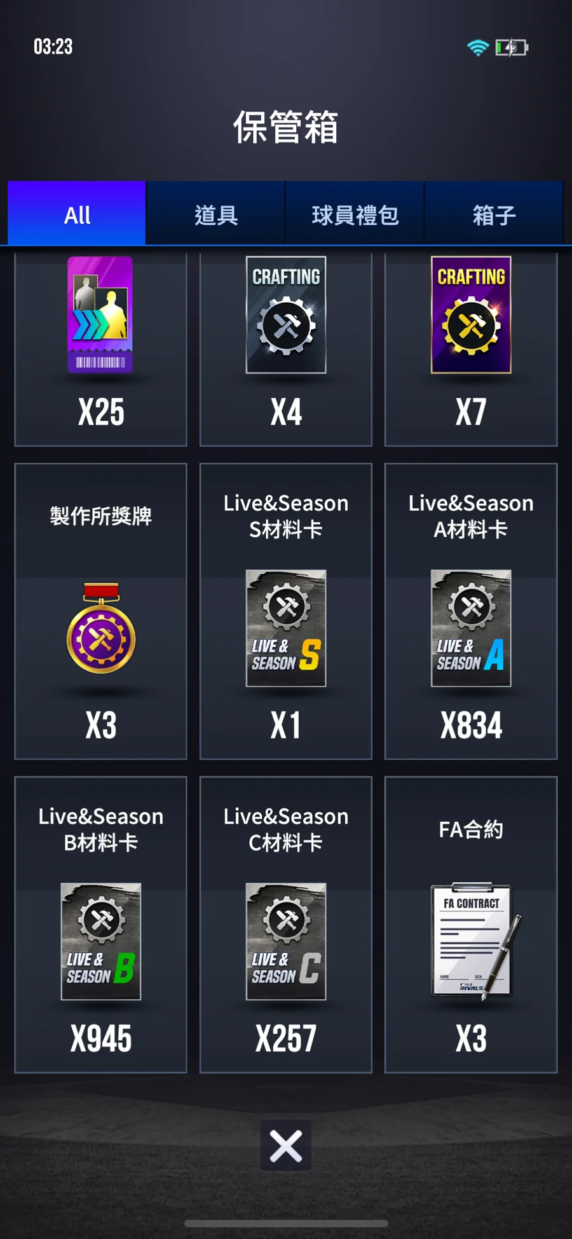The width and height of the screenshot is (572, 1239).
Task: Close the storage box with X button
Action: click(286, 1146)
